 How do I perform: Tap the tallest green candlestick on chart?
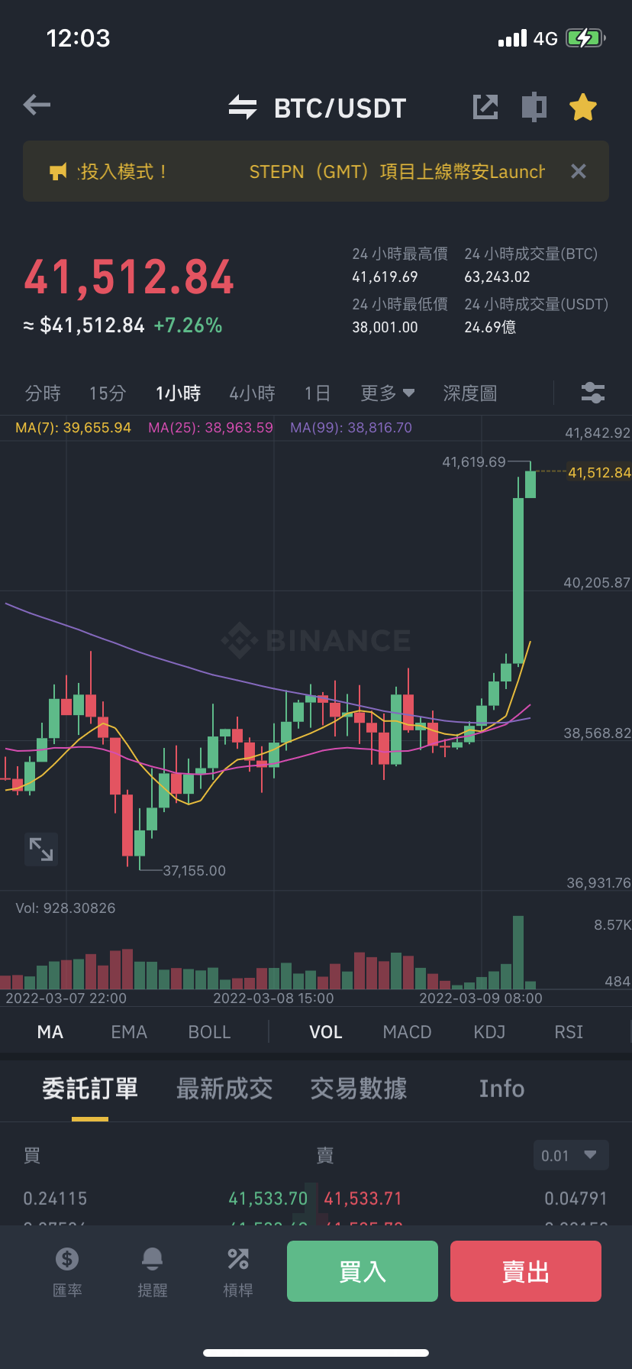coord(518,581)
